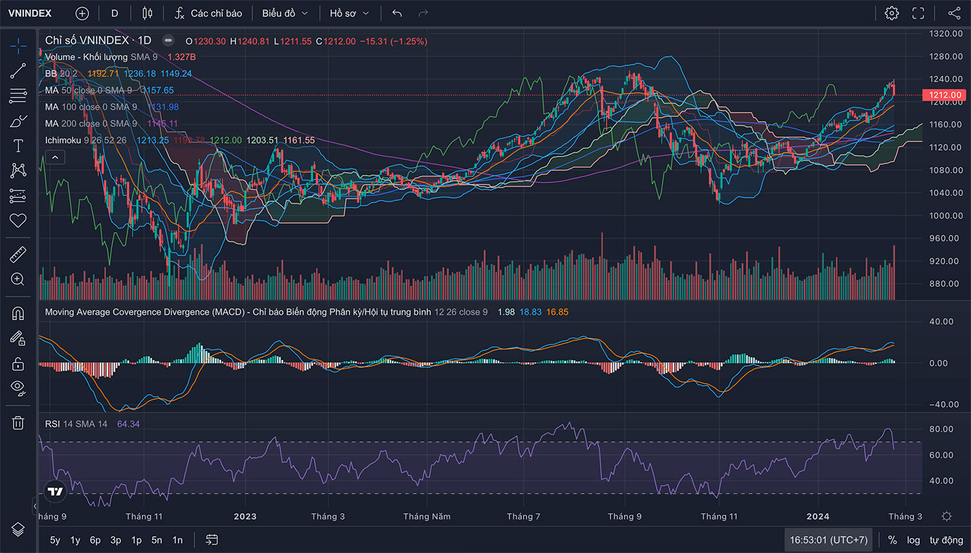Screen dimensions: 971x553
Task: Toggle magnet mode for drawings
Action: pyautogui.click(x=18, y=314)
